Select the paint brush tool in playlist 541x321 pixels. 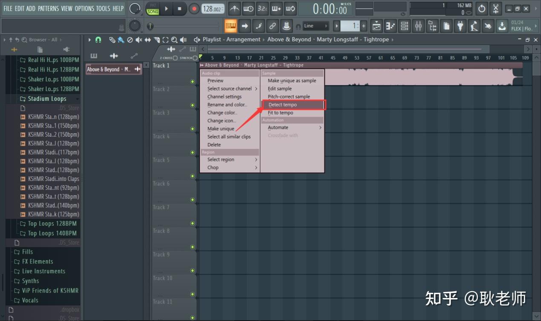[x=121, y=40]
